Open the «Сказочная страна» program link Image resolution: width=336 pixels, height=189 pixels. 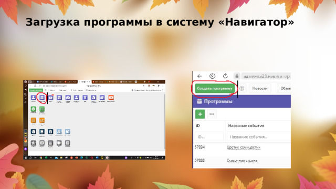tap(242, 161)
